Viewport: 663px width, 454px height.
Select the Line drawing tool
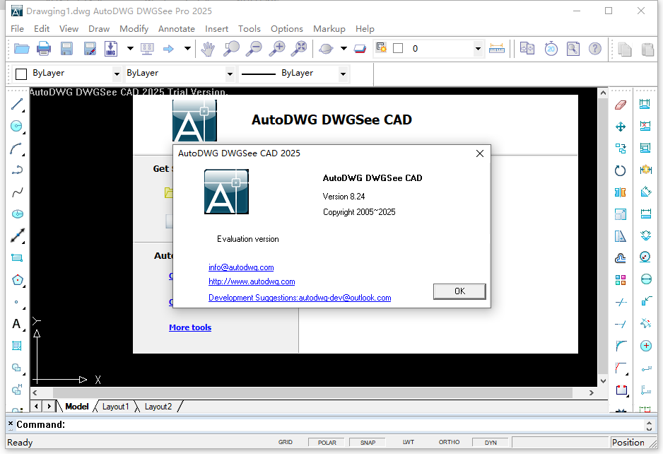click(16, 104)
